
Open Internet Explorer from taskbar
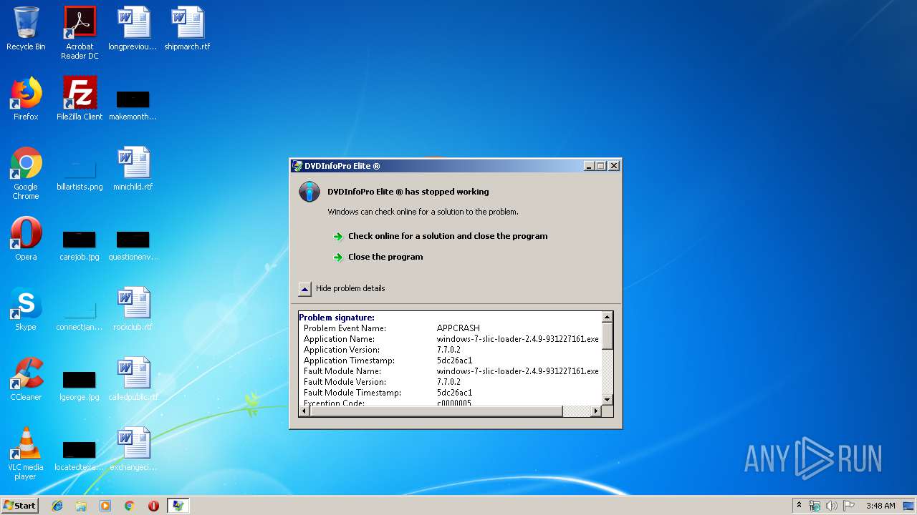(57, 506)
